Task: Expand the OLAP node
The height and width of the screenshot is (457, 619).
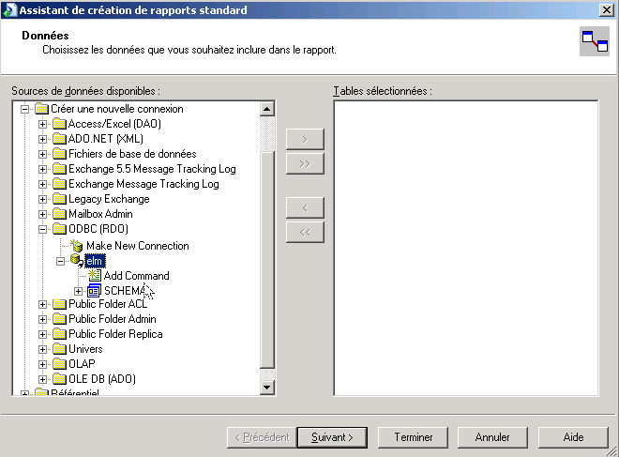Action: coord(42,364)
